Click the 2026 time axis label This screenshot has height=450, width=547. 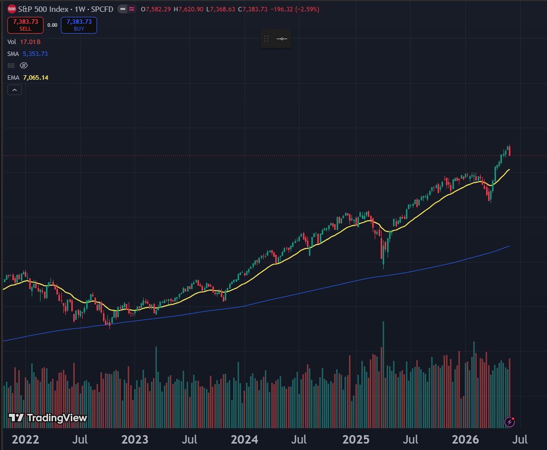465,439
